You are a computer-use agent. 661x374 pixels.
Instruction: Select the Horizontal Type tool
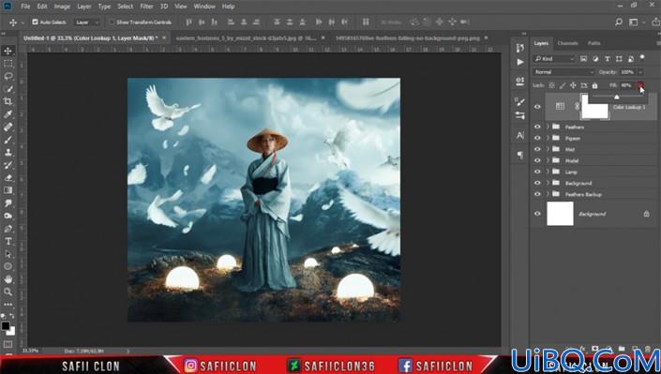tap(8, 241)
